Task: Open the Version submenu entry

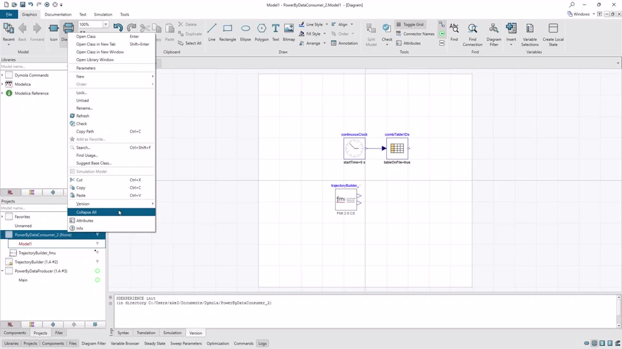Action: coord(111,204)
